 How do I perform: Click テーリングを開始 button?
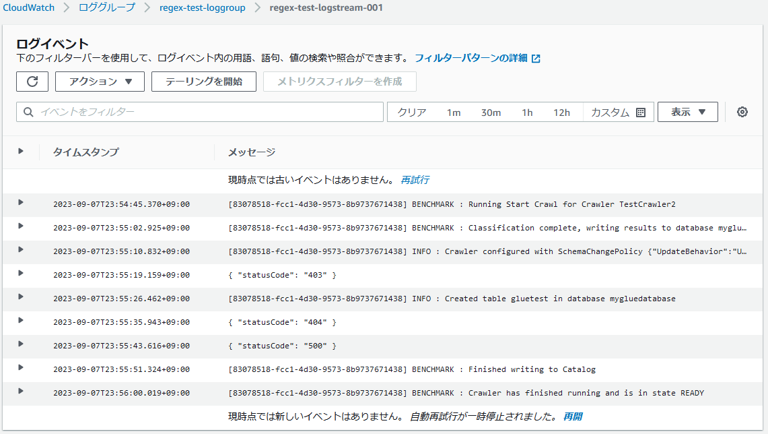click(x=204, y=82)
